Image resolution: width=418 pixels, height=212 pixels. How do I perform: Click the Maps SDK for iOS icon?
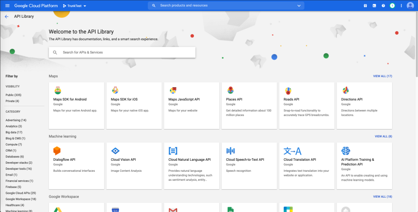point(115,90)
